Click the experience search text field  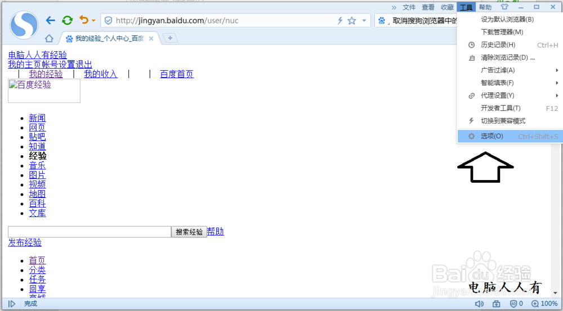pos(90,232)
